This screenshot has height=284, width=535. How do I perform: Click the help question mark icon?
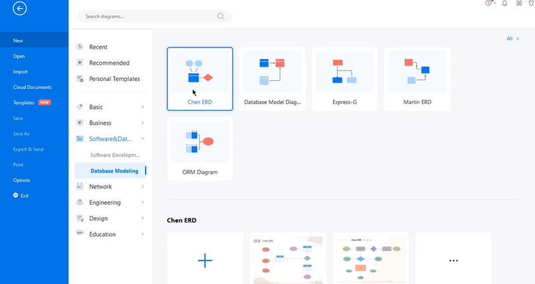(x=489, y=3)
